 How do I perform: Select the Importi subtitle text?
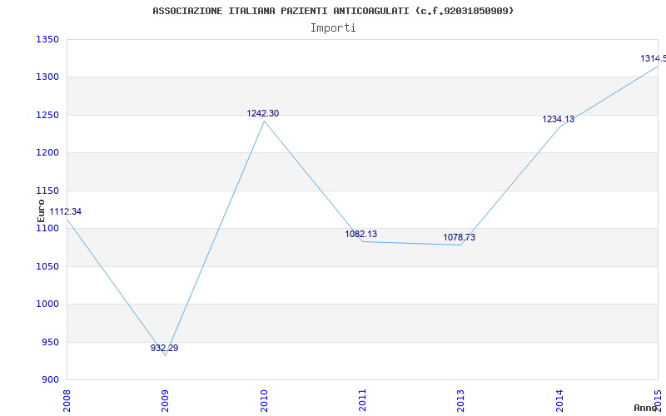pyautogui.click(x=333, y=28)
